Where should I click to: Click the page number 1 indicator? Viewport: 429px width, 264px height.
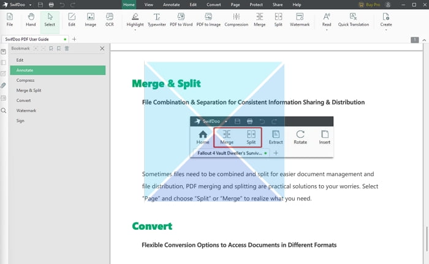(x=415, y=40)
